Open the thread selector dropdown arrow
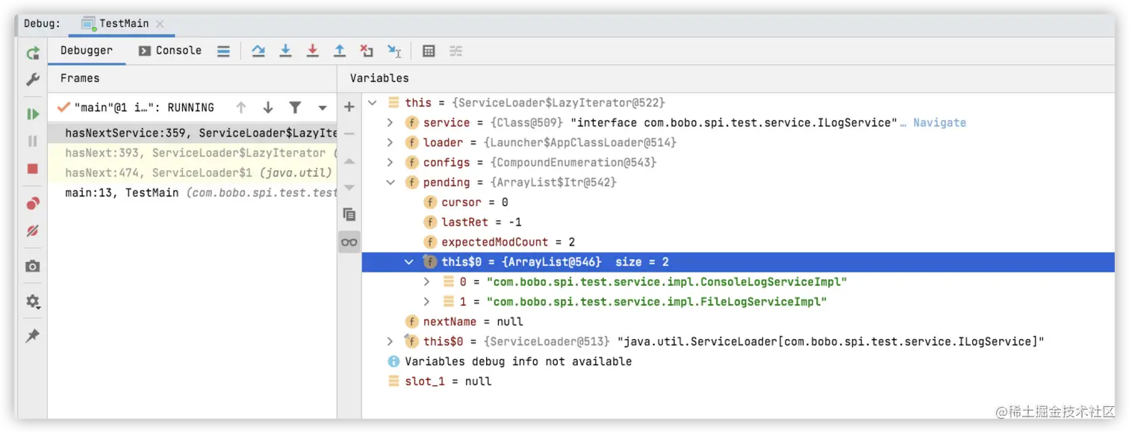The width and height of the screenshot is (1129, 433). (323, 108)
